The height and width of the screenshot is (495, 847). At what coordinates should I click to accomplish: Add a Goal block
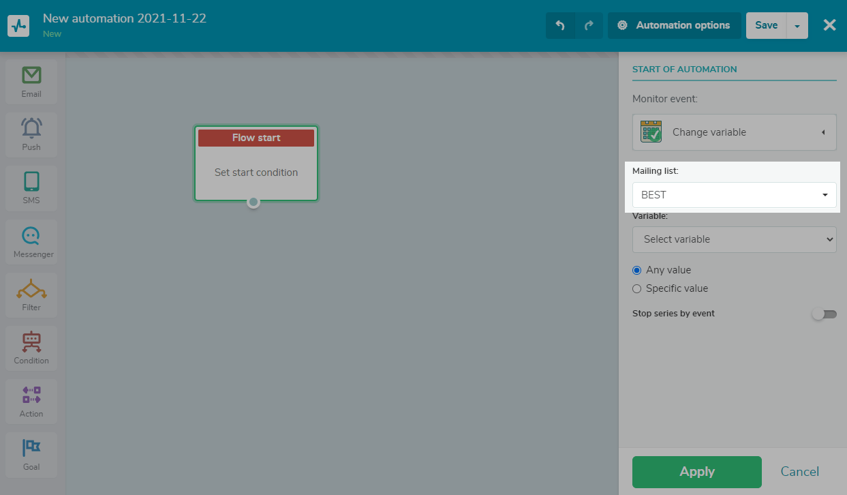click(31, 455)
